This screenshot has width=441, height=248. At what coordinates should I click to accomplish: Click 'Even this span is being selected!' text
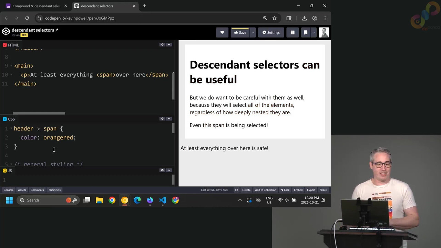tap(229, 125)
